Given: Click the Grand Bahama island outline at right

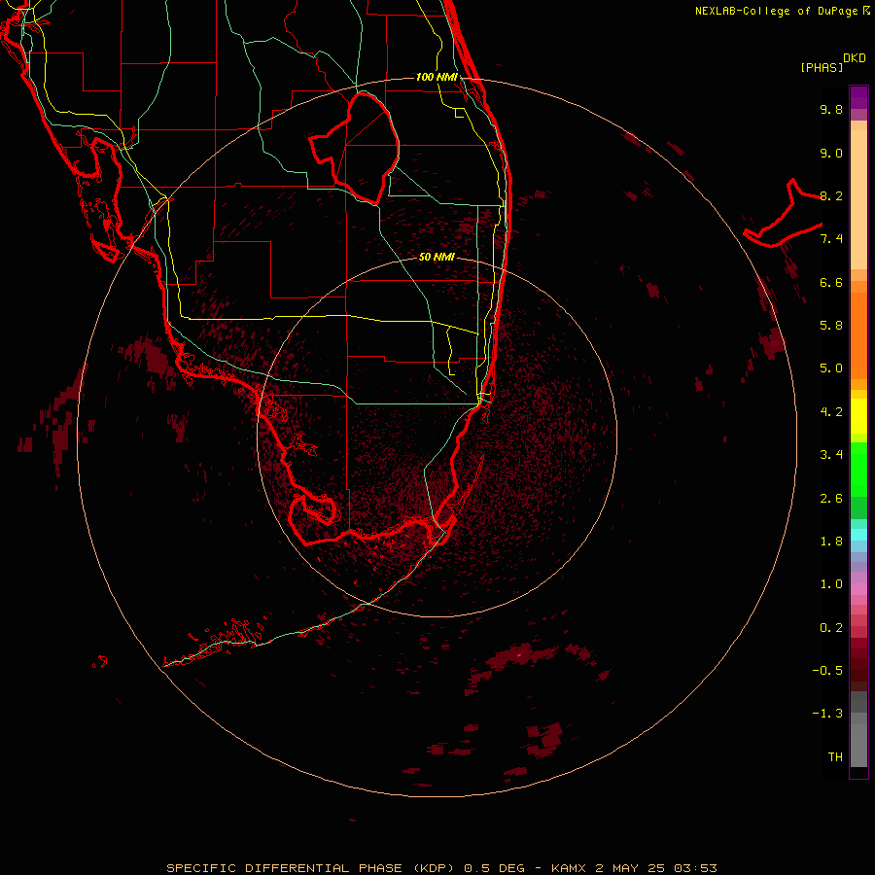Looking at the screenshot, I should tap(783, 214).
